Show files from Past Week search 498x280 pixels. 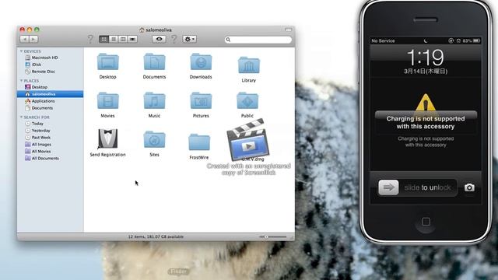[38, 138]
